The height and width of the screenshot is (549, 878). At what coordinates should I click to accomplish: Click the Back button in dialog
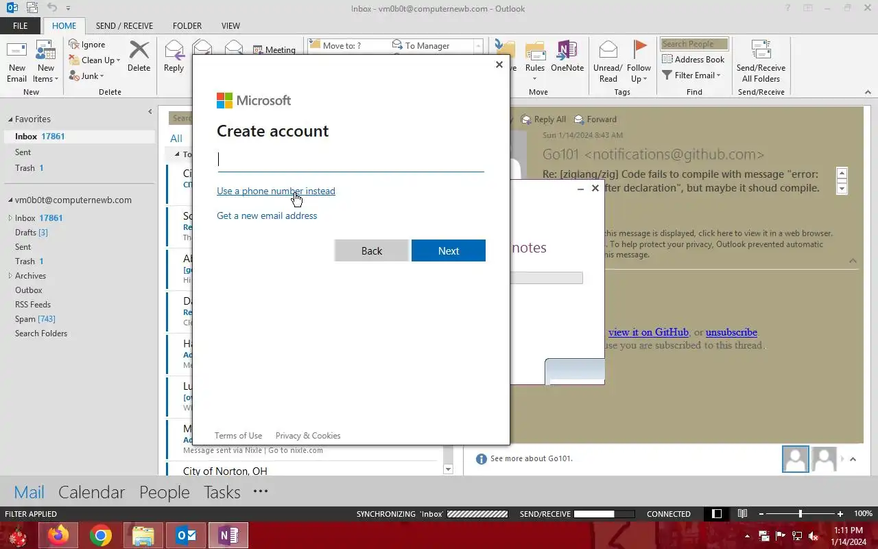click(x=372, y=250)
